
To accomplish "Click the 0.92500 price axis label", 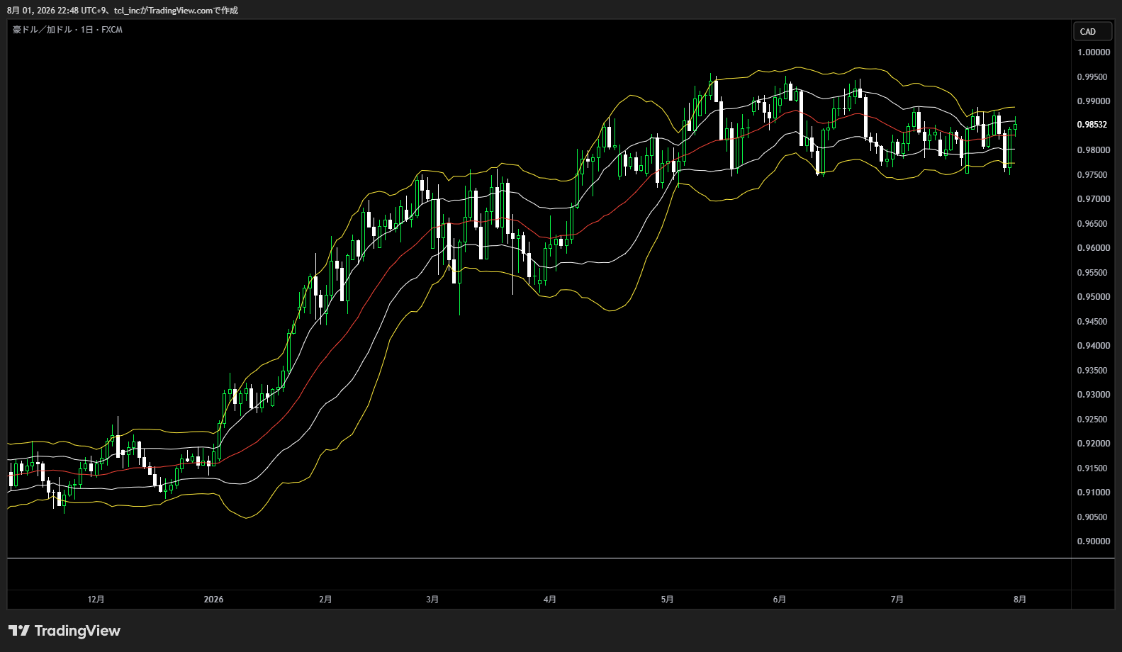I will pyautogui.click(x=1094, y=420).
